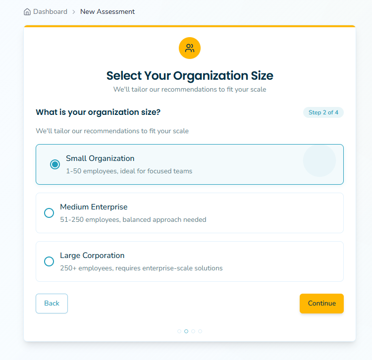The width and height of the screenshot is (372, 360).
Task: Click the Large Corporation title text
Action: (92, 256)
